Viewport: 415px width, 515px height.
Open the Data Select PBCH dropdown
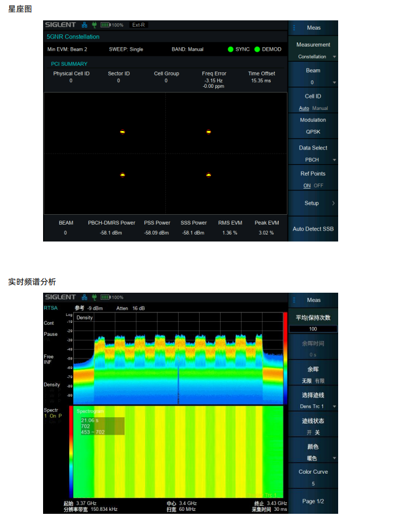(313, 154)
